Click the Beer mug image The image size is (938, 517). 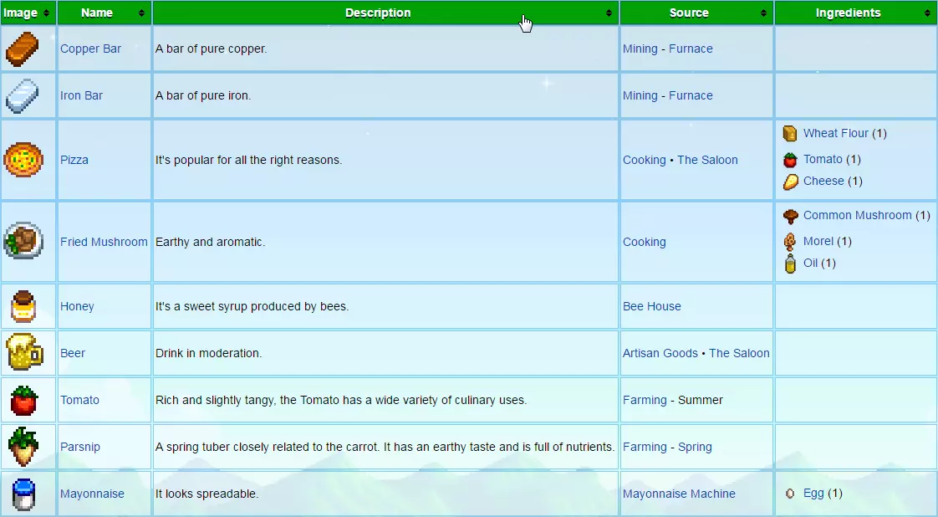point(24,352)
